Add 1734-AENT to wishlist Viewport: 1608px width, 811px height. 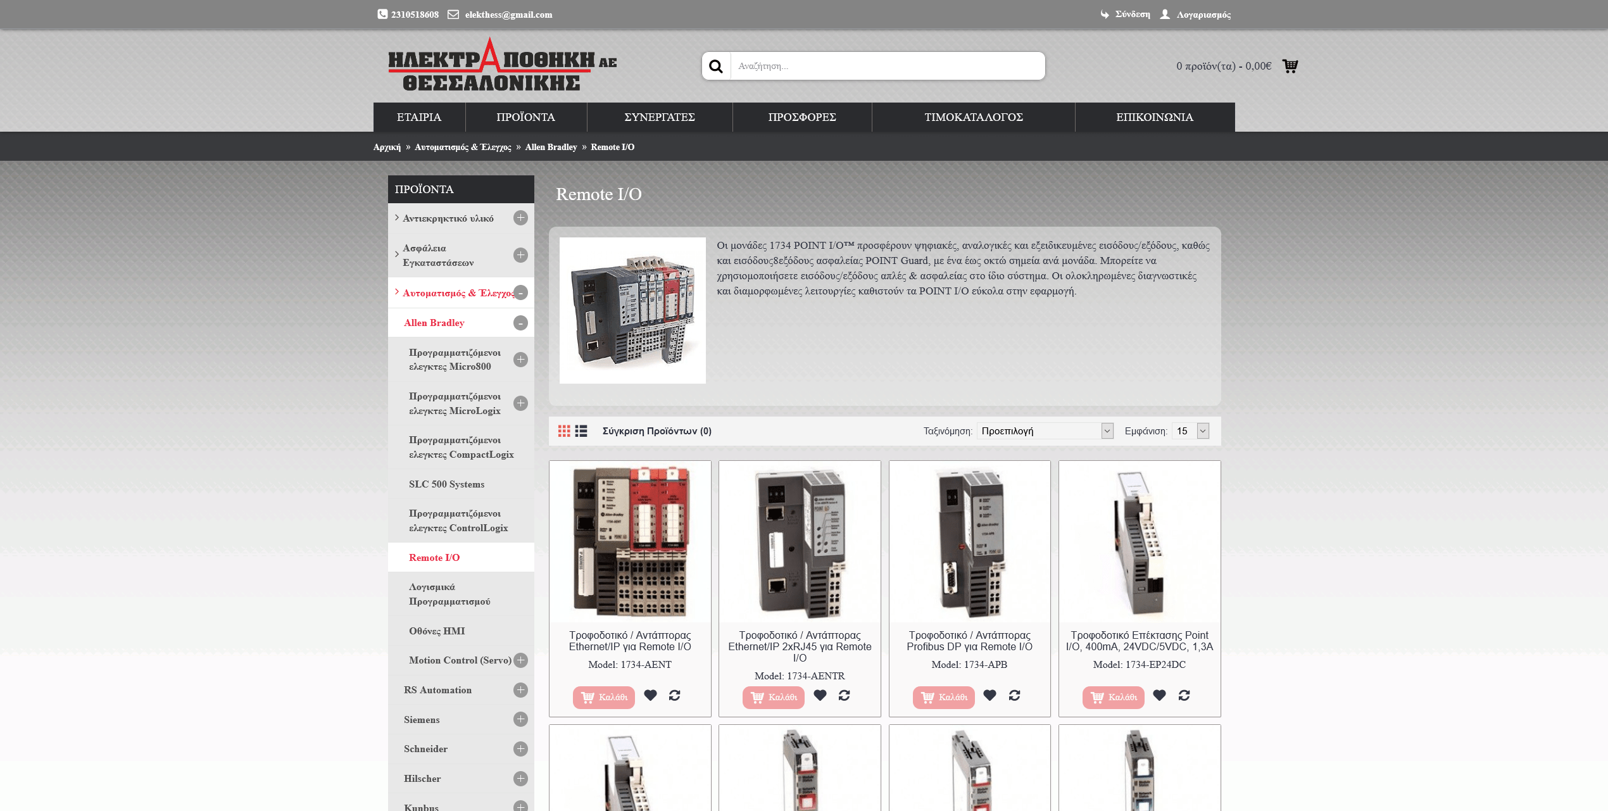click(650, 695)
